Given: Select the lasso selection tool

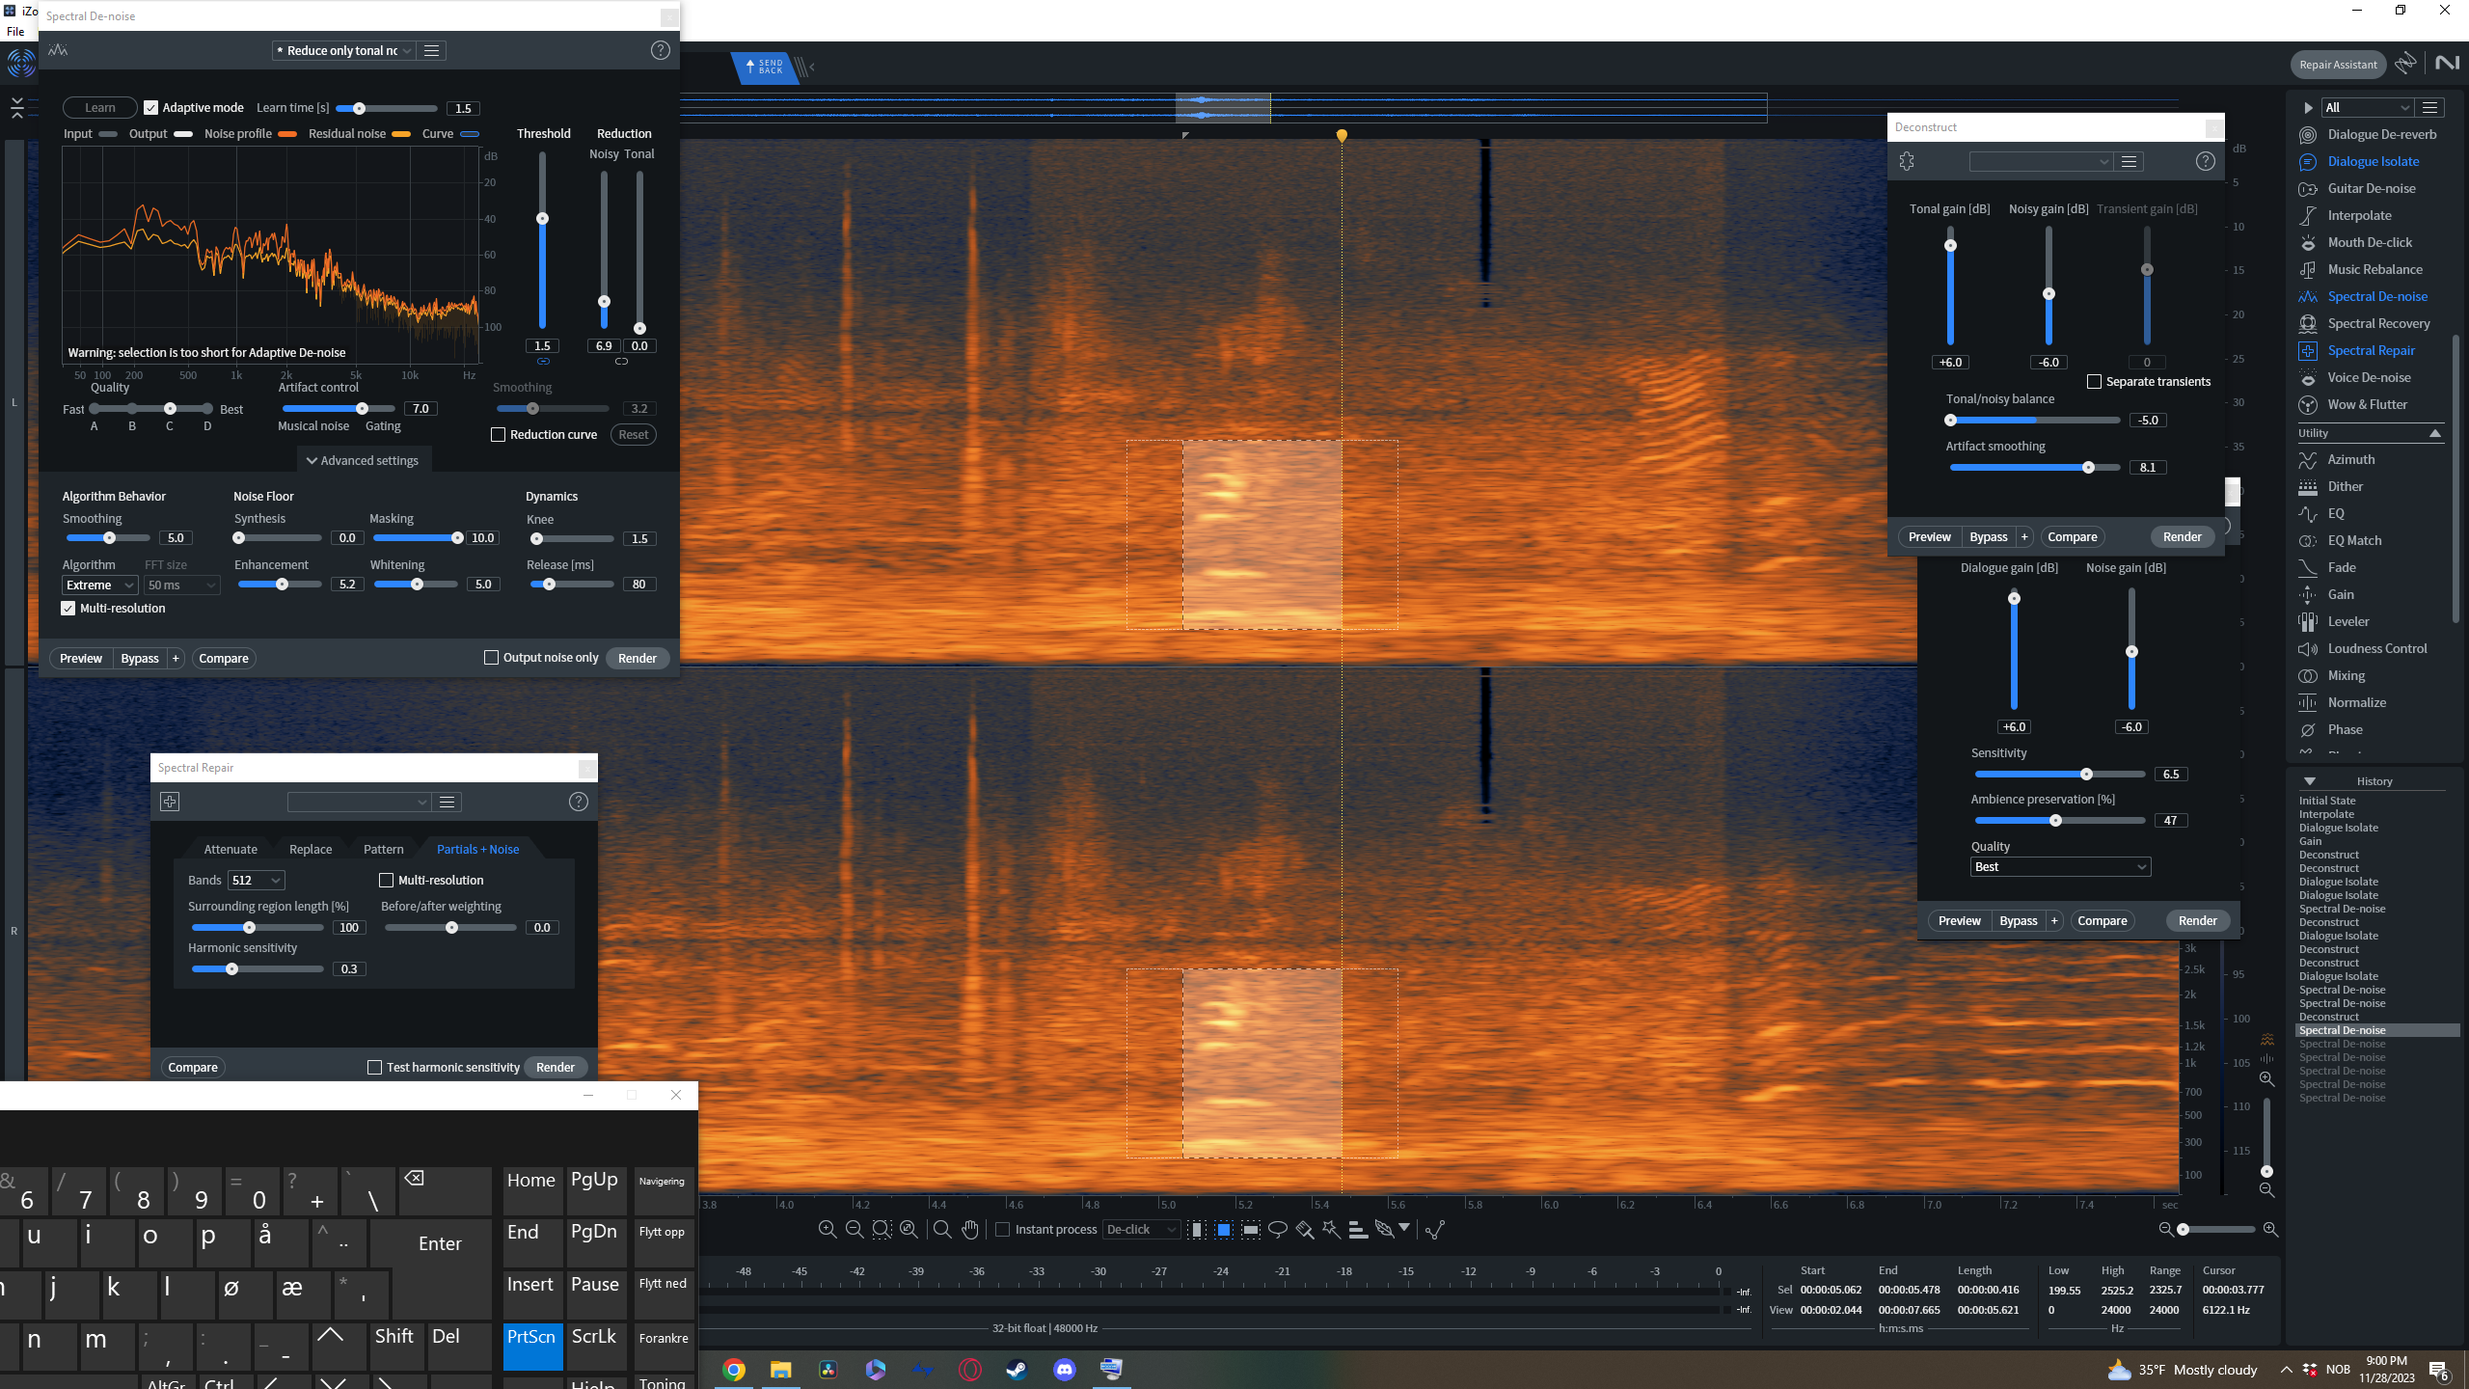Looking at the screenshot, I should click(x=1278, y=1229).
